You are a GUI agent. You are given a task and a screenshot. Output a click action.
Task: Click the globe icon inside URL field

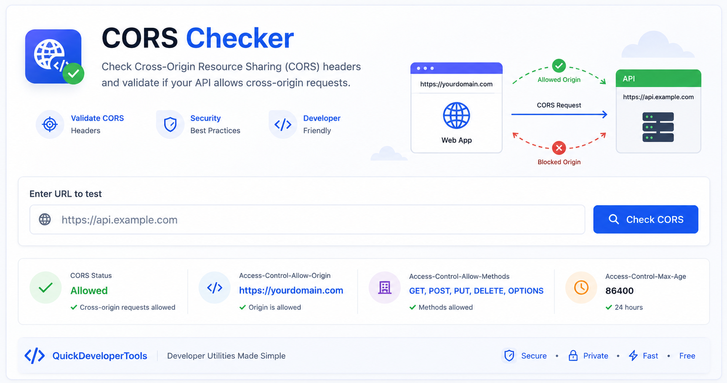(x=45, y=219)
